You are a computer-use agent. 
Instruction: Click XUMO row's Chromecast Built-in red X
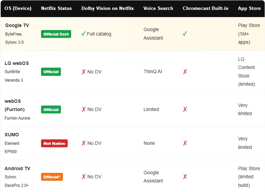point(185,143)
